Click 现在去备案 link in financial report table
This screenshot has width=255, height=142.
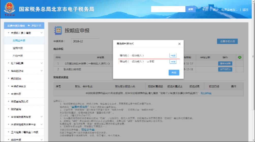(x=206, y=93)
